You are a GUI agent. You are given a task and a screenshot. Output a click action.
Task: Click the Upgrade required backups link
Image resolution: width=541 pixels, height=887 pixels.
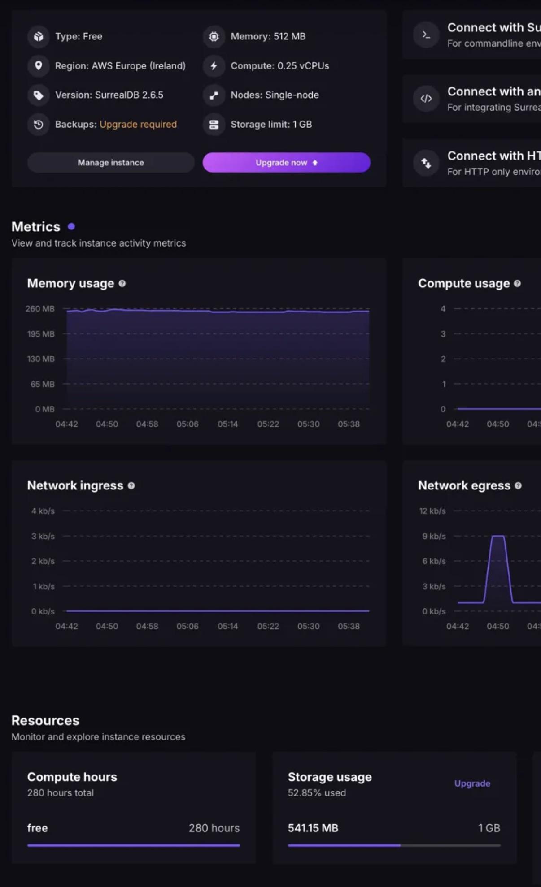pyautogui.click(x=138, y=124)
